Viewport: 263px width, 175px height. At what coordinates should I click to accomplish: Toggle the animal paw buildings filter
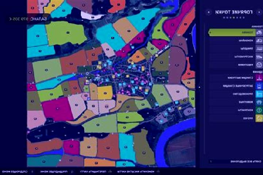tap(259, 102)
